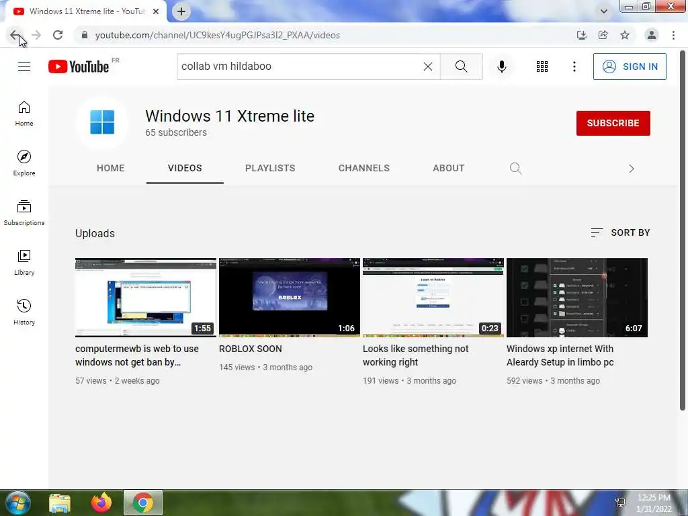Open History in sidebar

24,312
